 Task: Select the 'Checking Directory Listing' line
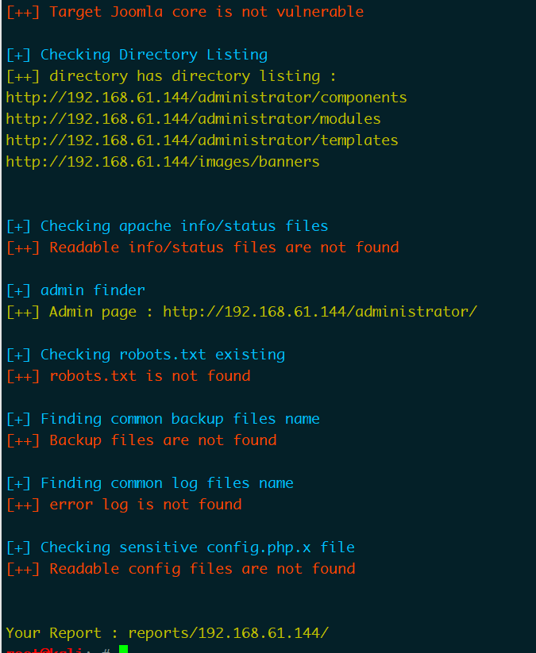[x=137, y=55]
